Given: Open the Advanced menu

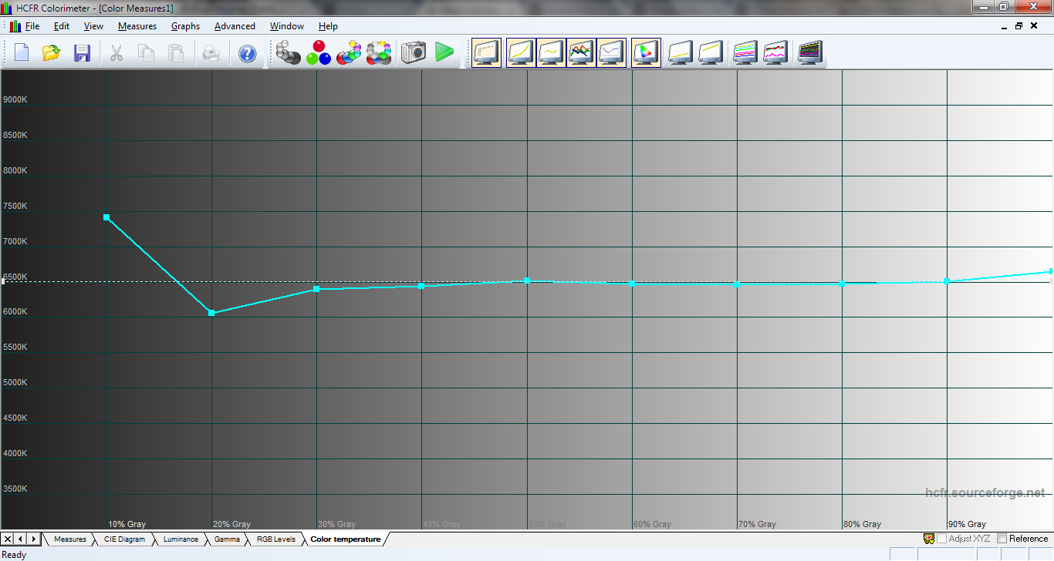Looking at the screenshot, I should click(x=235, y=26).
